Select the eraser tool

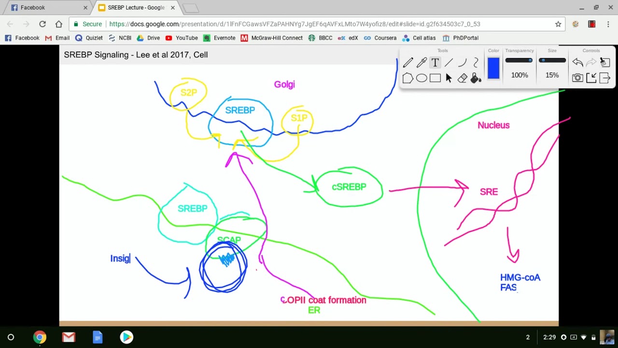462,78
